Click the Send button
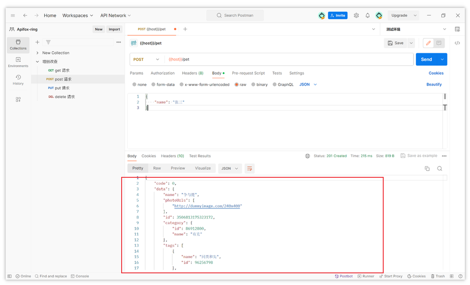 pyautogui.click(x=427, y=59)
